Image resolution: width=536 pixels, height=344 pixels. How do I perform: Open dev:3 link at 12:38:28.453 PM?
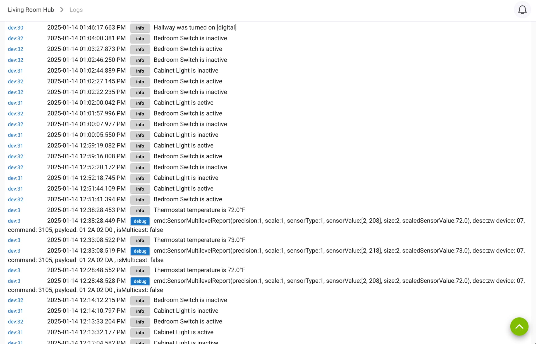click(14, 210)
